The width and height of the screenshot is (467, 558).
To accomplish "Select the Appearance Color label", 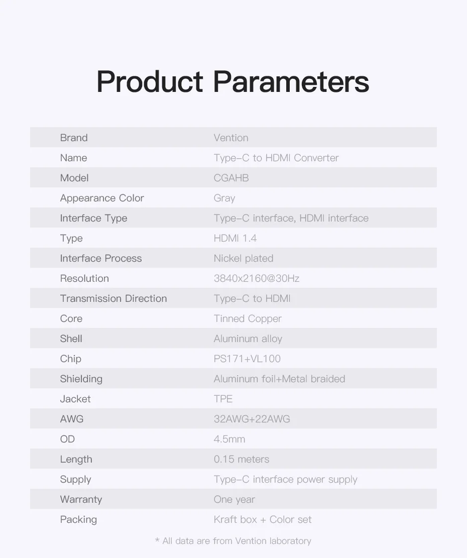I will 102,198.
